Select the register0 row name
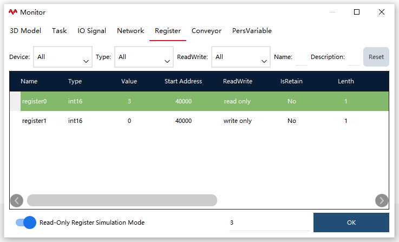This screenshot has width=399, height=242. 34,101
